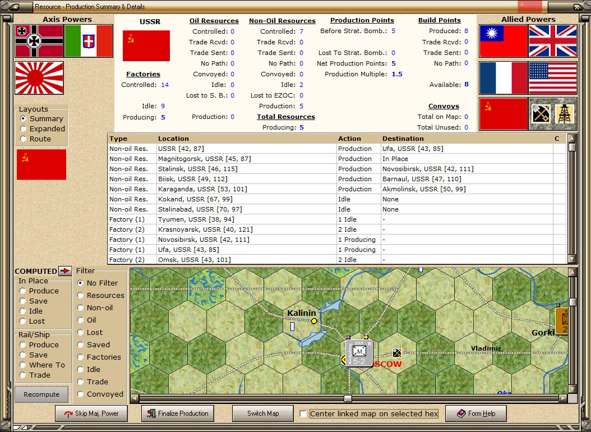Click the Recompute button
The image size is (591, 432).
click(x=41, y=394)
